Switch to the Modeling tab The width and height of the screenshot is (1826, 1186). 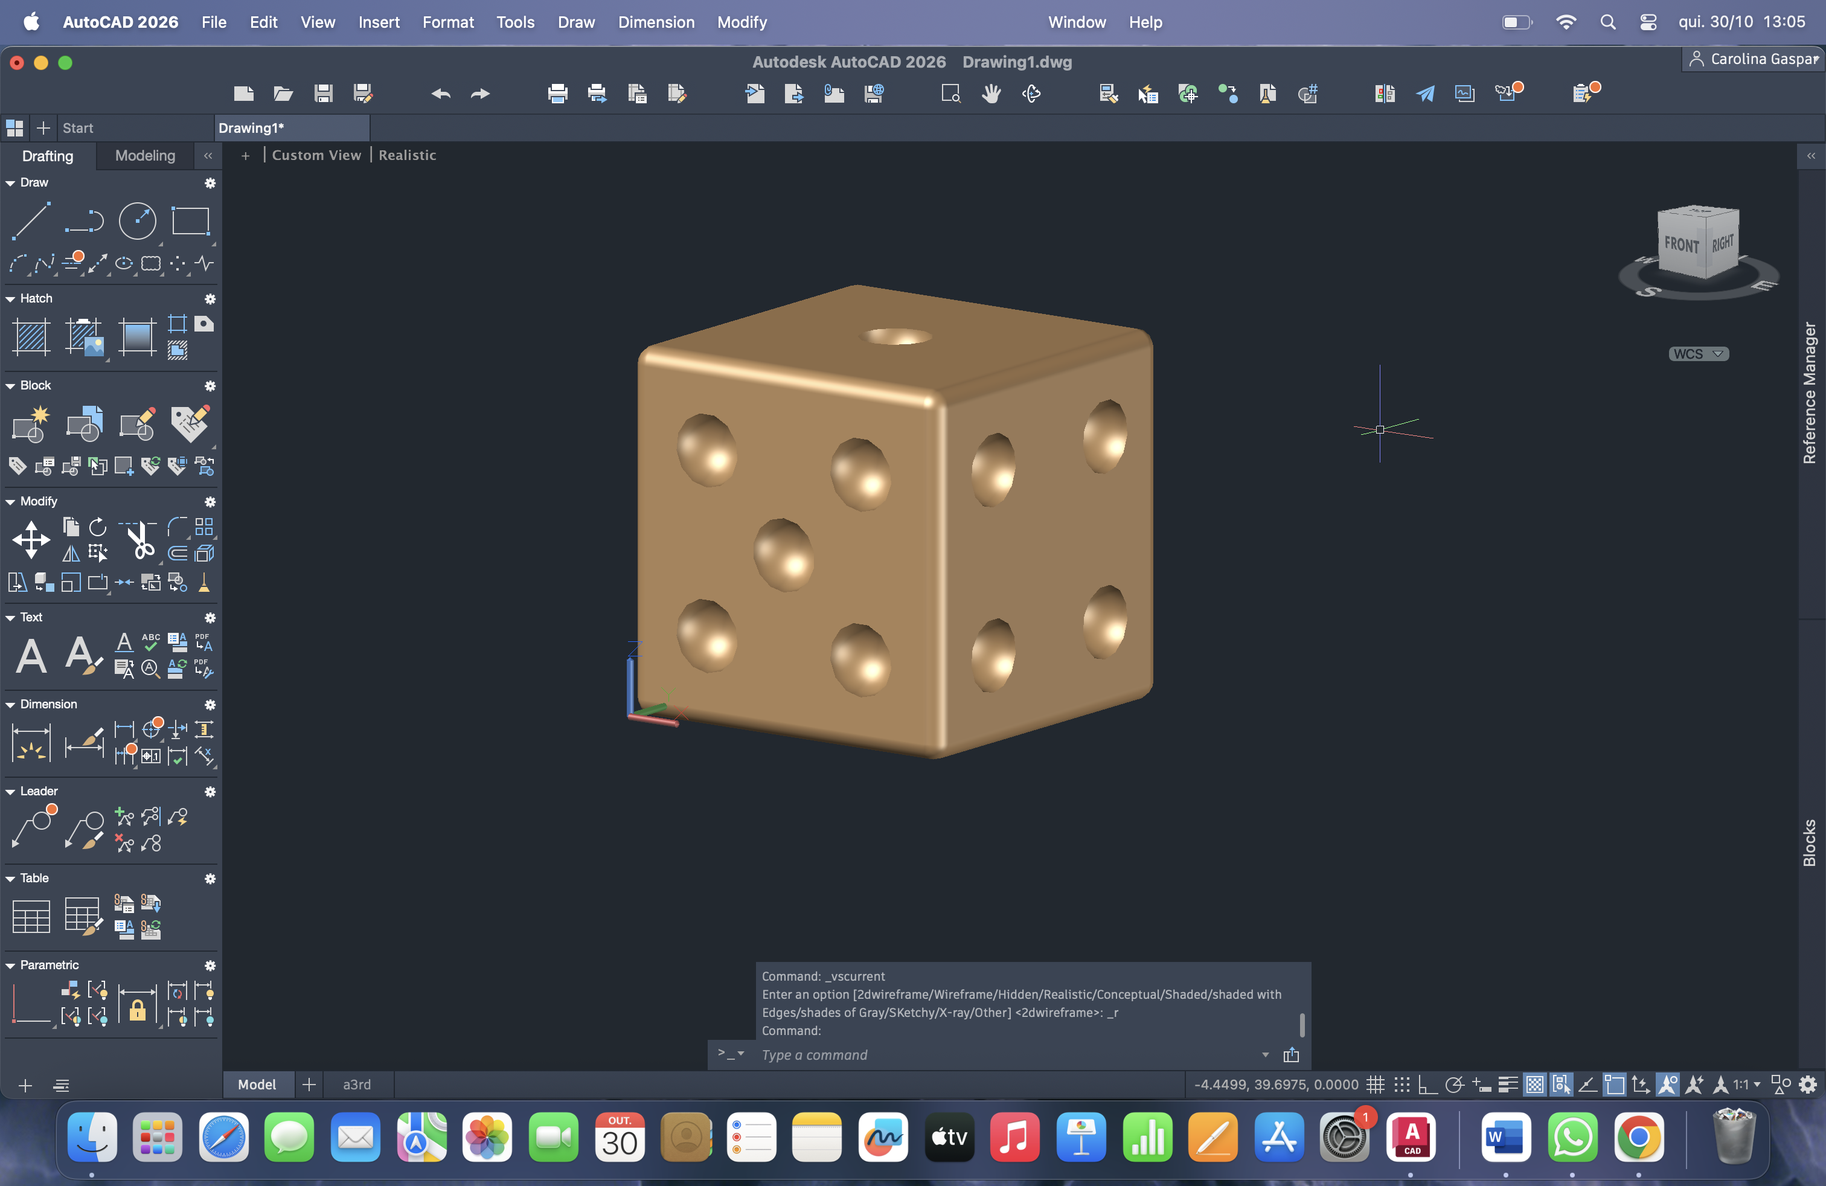[x=145, y=156]
